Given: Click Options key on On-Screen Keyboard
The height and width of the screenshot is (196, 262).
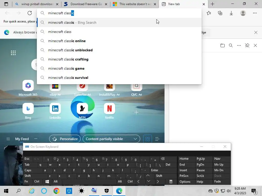Looking at the screenshot, I should (x=187, y=181).
